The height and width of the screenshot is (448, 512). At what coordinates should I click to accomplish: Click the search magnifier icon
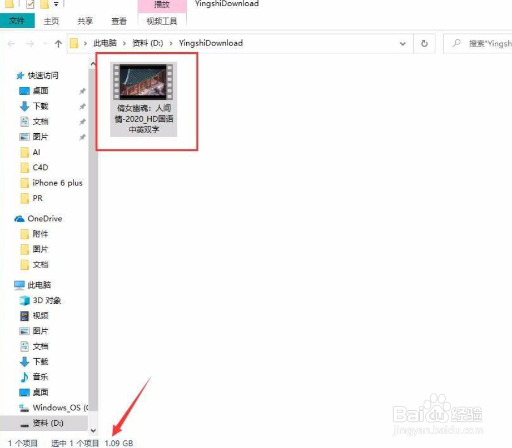(x=456, y=43)
